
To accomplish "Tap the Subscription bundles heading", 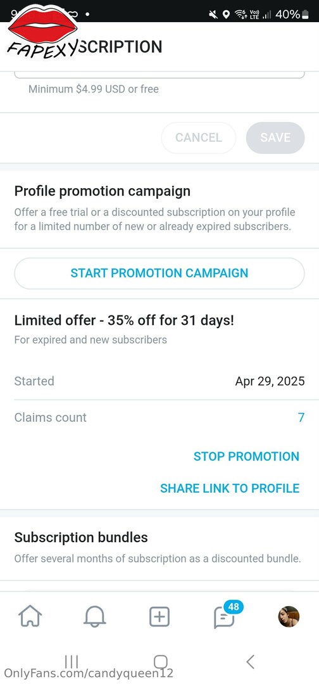I will pos(81,538).
